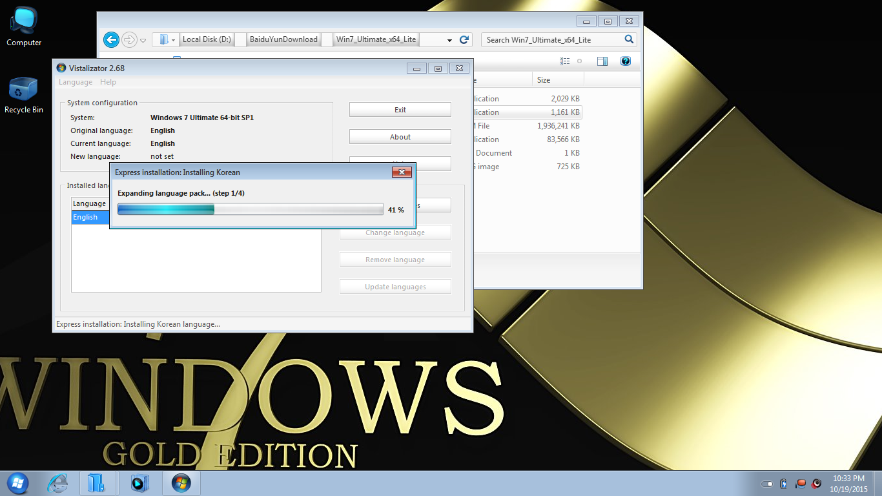The height and width of the screenshot is (496, 882).
Task: Click the About button in Vistalizator
Action: [x=400, y=137]
